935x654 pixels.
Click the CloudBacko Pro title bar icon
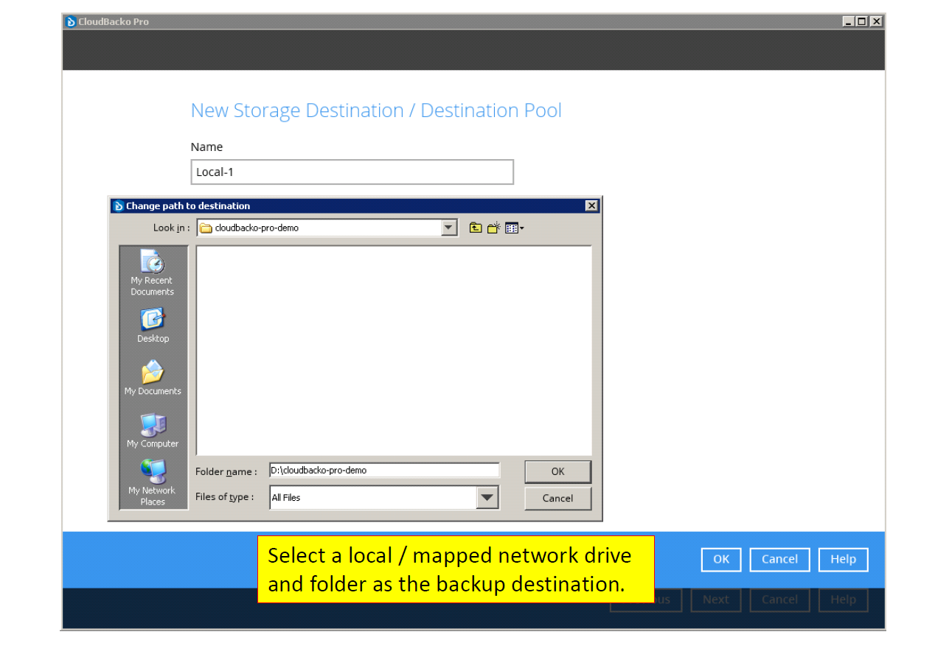pos(70,21)
